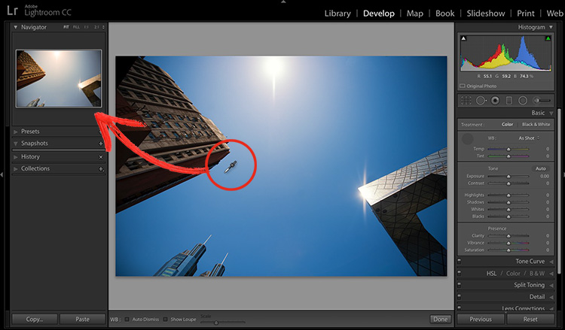Set Navigator zoom to FILL
This screenshot has width=565, height=330.
pos(76,27)
